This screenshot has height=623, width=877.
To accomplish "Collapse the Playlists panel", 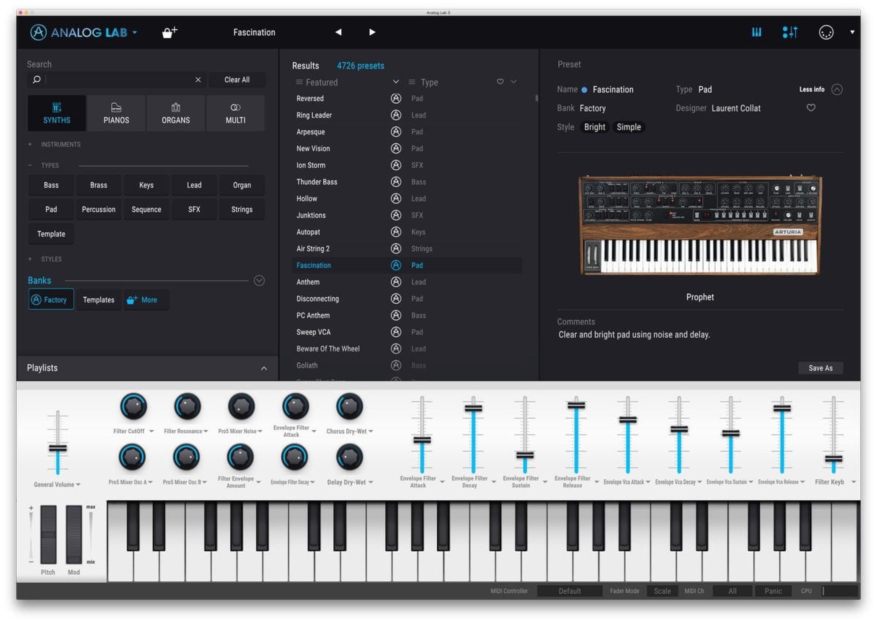I will pos(264,368).
